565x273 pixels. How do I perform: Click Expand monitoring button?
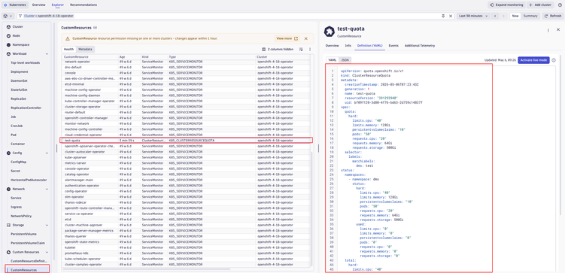pos(506,5)
